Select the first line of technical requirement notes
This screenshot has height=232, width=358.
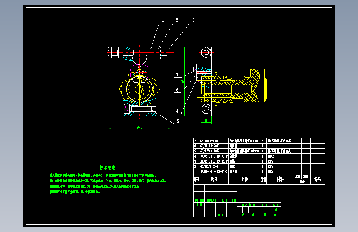pyautogui.click(x=103, y=175)
